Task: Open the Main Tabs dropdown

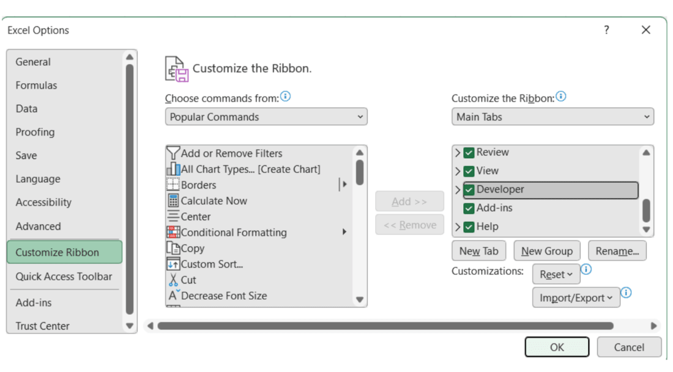Action: [552, 117]
